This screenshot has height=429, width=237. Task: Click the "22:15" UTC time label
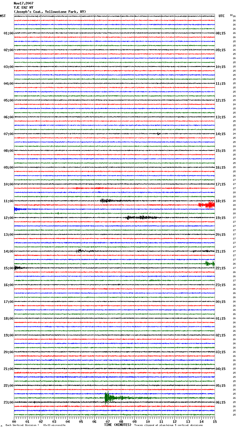(221, 268)
